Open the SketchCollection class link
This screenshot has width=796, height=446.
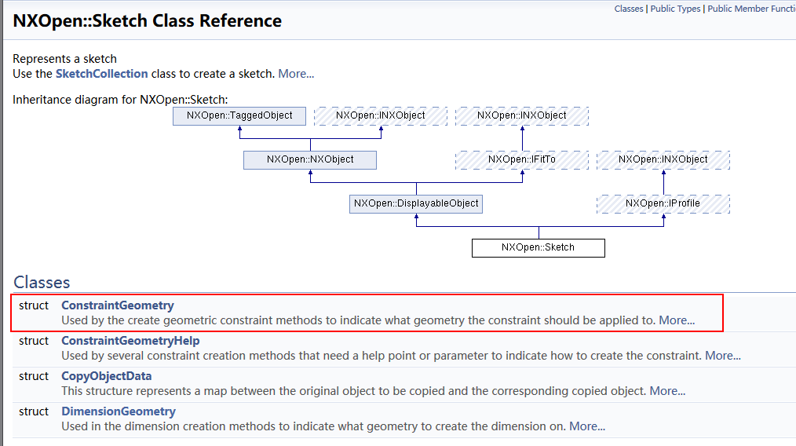pos(101,74)
